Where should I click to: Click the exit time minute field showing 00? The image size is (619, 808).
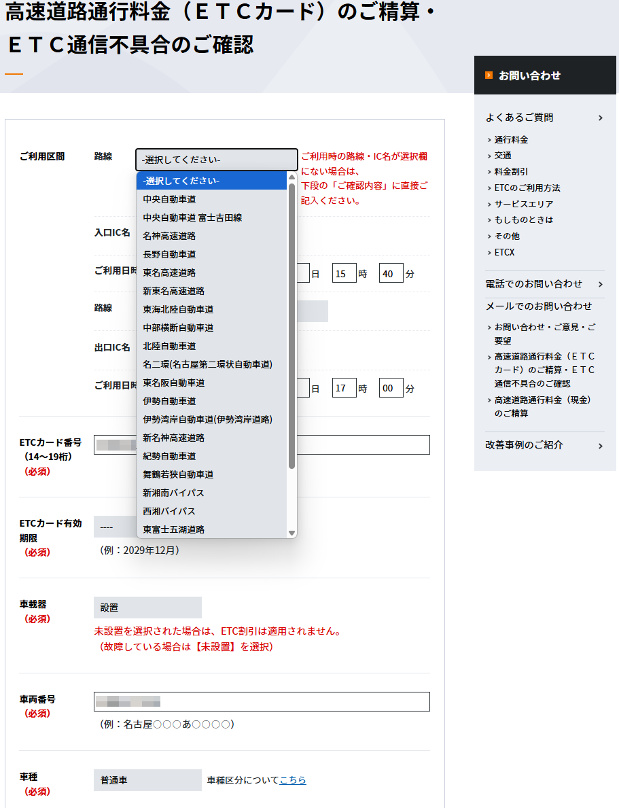391,389
